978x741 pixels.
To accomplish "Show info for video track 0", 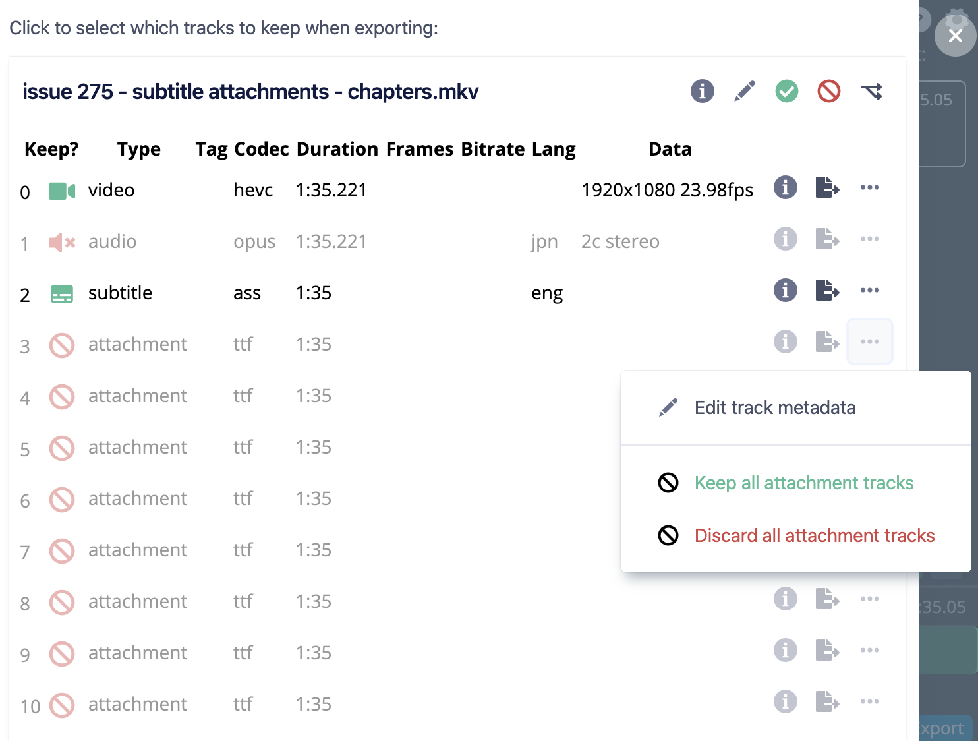I will tap(786, 187).
